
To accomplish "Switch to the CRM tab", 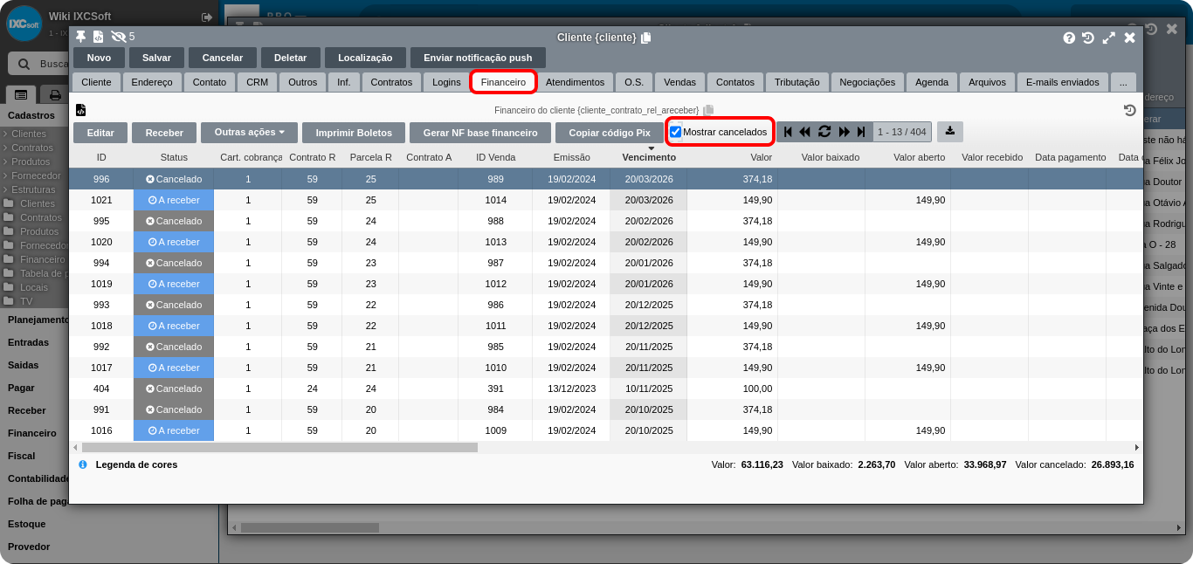I will point(257,82).
